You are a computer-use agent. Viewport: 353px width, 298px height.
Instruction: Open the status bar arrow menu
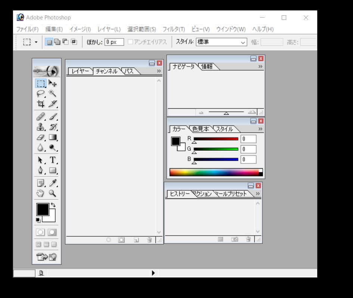click(x=153, y=273)
